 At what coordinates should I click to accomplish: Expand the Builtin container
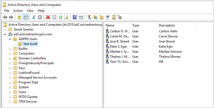click(10, 49)
